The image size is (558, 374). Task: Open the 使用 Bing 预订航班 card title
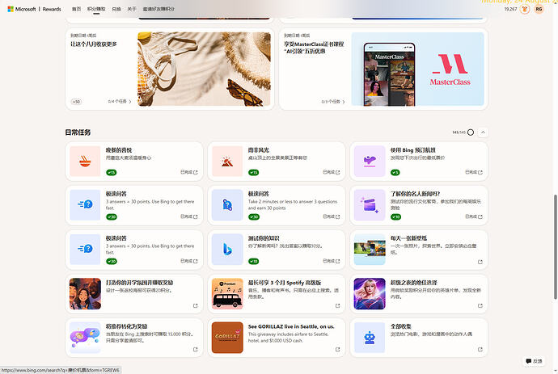[412, 150]
